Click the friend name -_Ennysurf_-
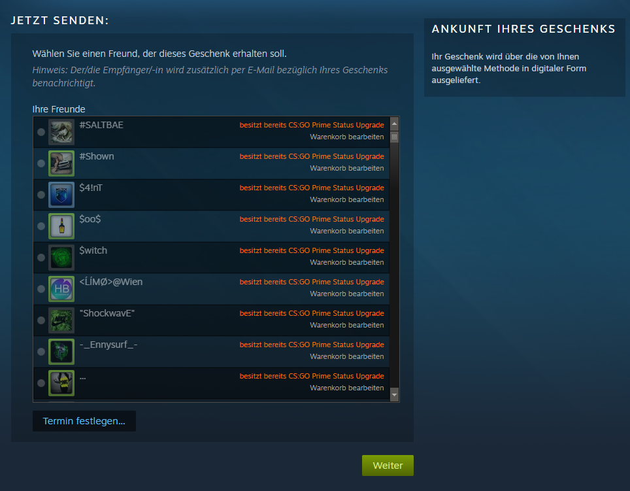The image size is (630, 491). point(108,345)
